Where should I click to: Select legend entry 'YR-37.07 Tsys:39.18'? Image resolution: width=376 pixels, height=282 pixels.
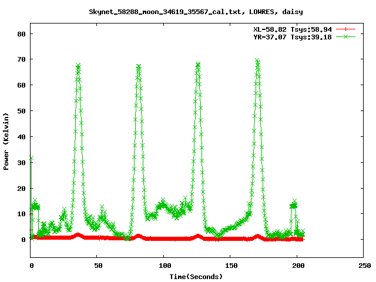pyautogui.click(x=293, y=37)
